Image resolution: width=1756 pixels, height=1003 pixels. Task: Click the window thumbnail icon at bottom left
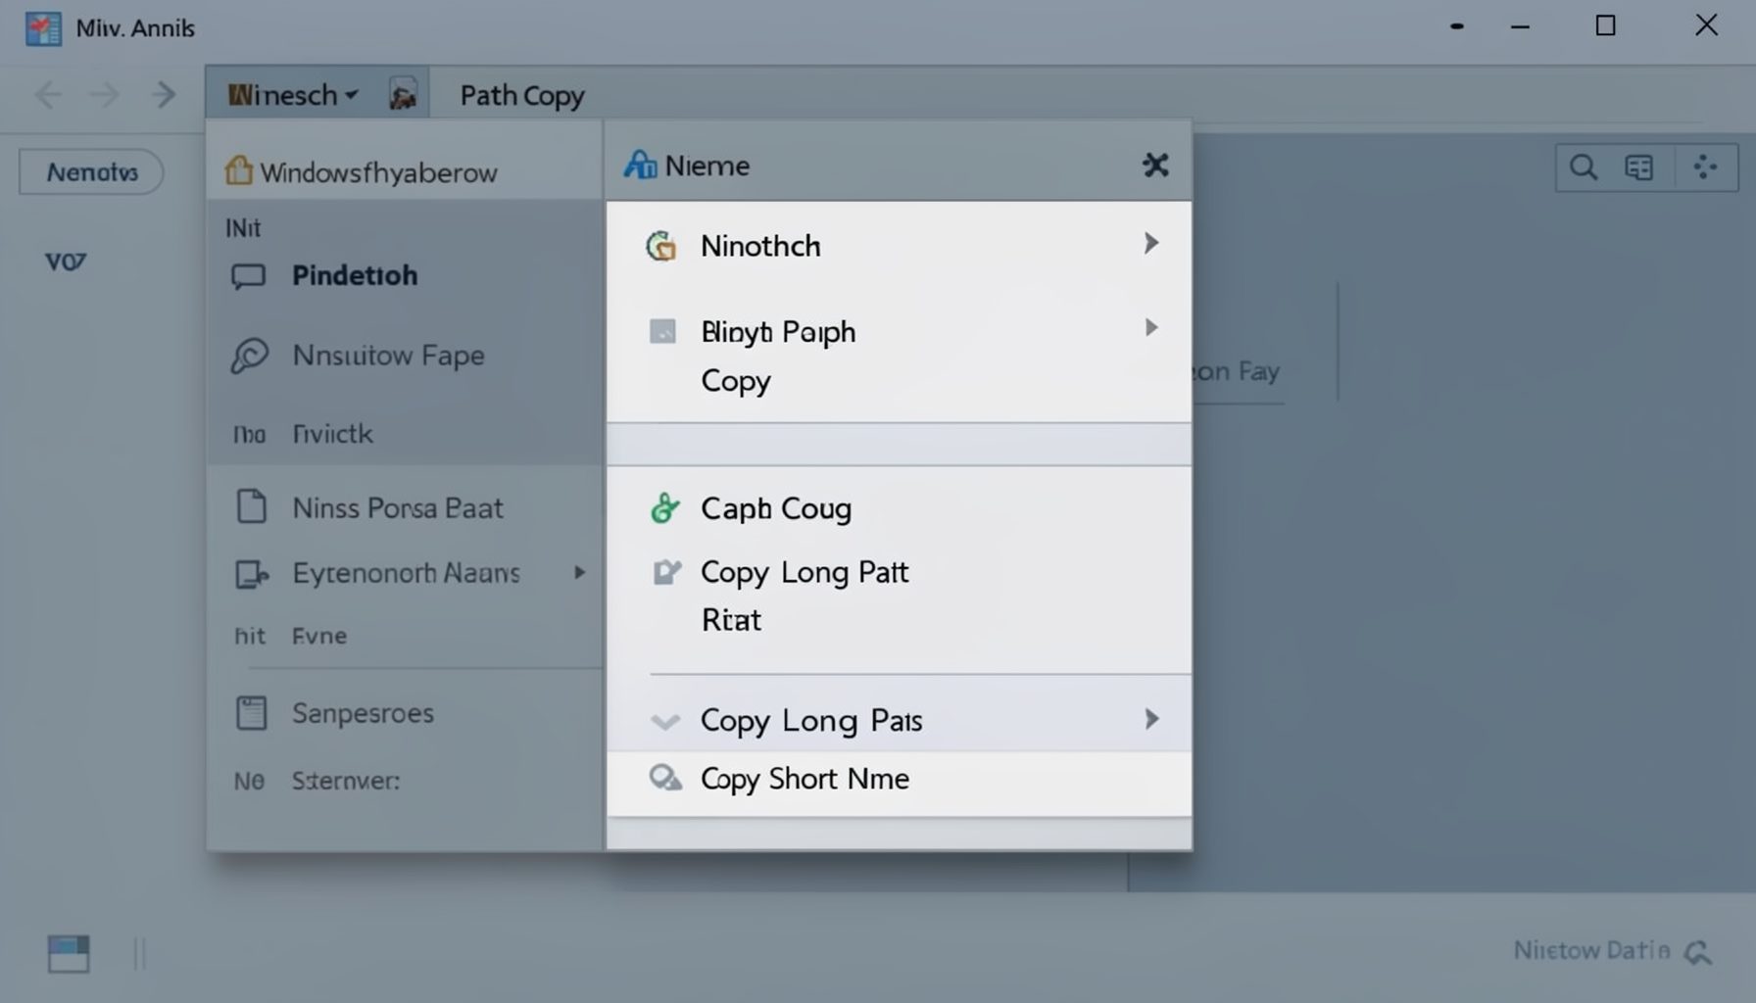pyautogui.click(x=69, y=953)
